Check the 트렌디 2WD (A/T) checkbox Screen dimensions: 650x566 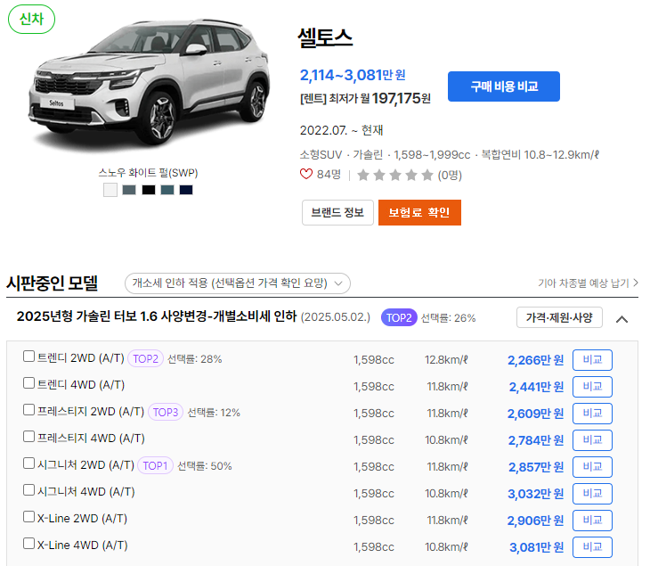[x=28, y=356]
